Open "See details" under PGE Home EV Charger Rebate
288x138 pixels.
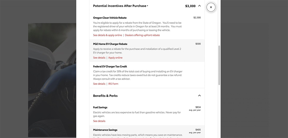[99, 58]
